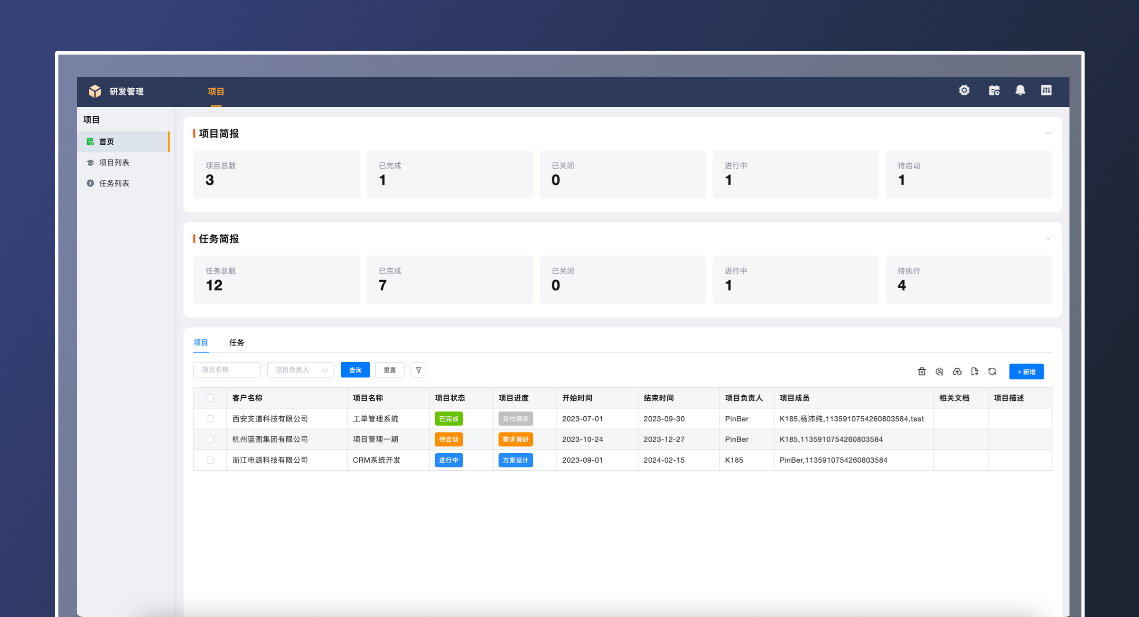
Task: Open the notification bell
Action: click(x=1020, y=90)
